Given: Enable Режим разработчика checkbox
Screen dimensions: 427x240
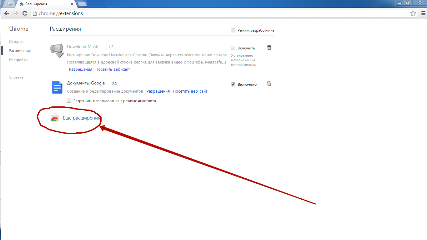Looking at the screenshot, I should (233, 30).
